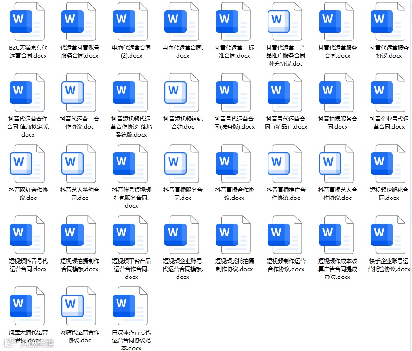Viewport: 412px width, 351px height.
Task: Click the file name 抖音拍摄服务合同.docx
Action: 338,123
